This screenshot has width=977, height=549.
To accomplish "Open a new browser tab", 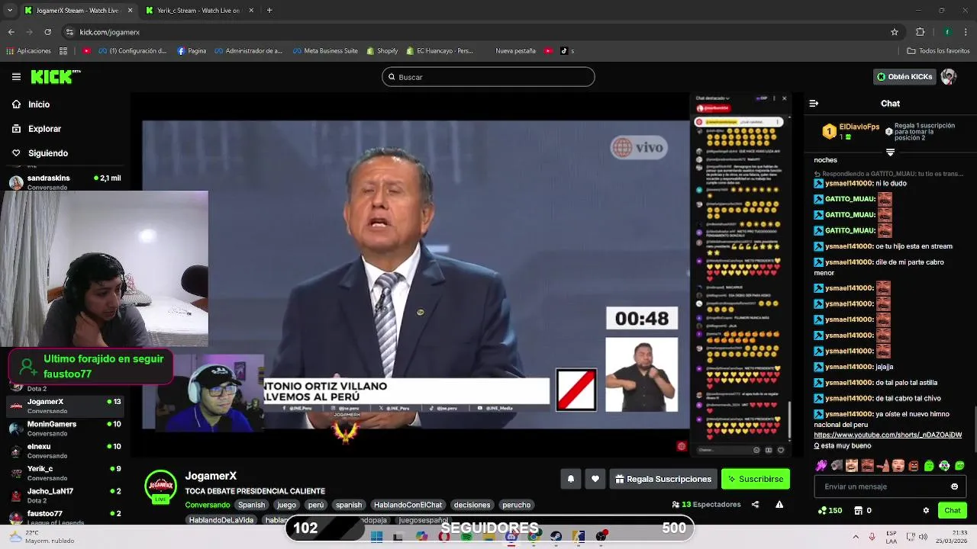I will (x=269, y=10).
